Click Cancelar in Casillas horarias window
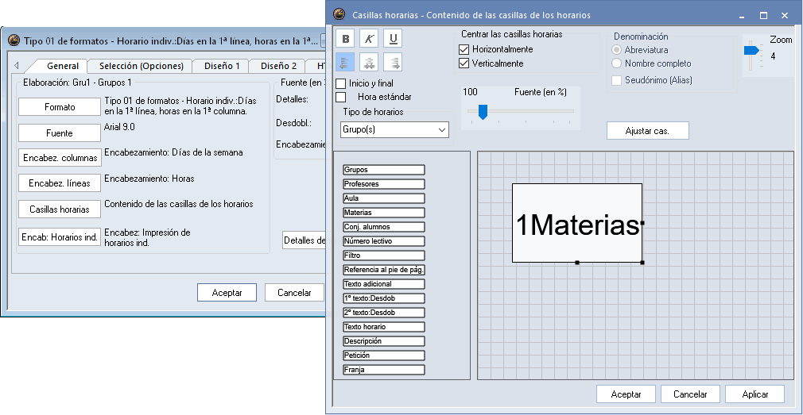803x415 pixels. pyautogui.click(x=690, y=394)
